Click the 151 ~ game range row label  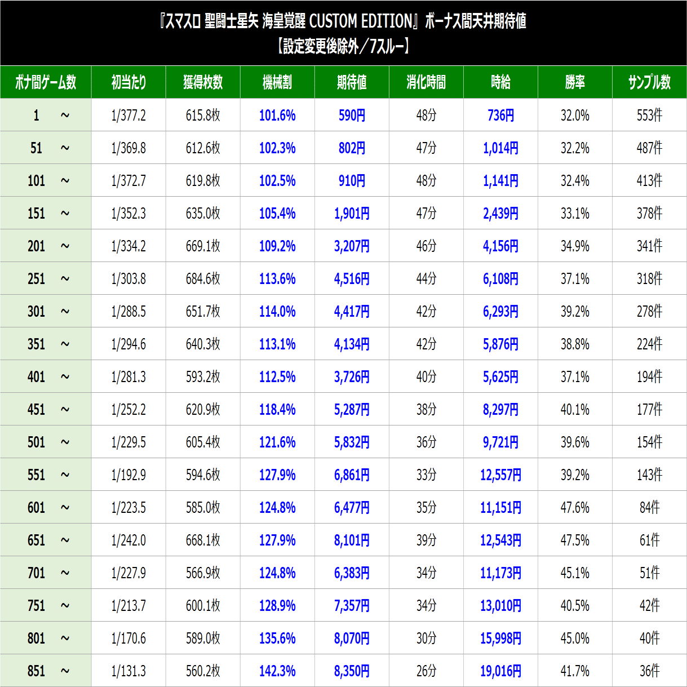click(x=46, y=213)
